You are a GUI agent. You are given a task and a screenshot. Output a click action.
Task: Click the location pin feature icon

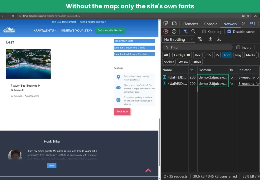pyautogui.click(x=118, y=77)
